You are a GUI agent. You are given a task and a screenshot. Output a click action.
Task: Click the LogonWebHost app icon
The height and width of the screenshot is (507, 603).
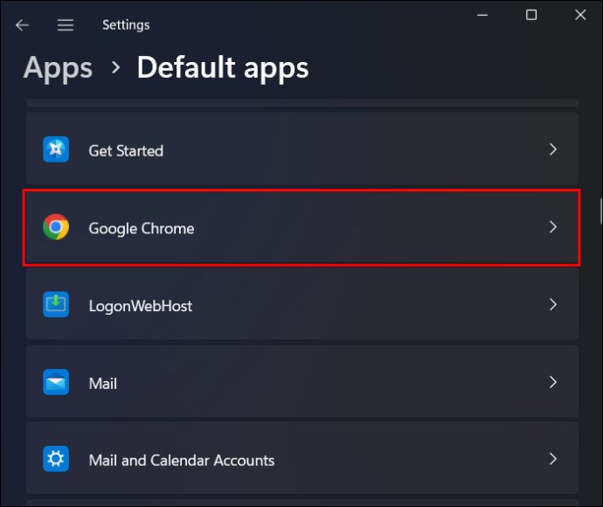56,305
